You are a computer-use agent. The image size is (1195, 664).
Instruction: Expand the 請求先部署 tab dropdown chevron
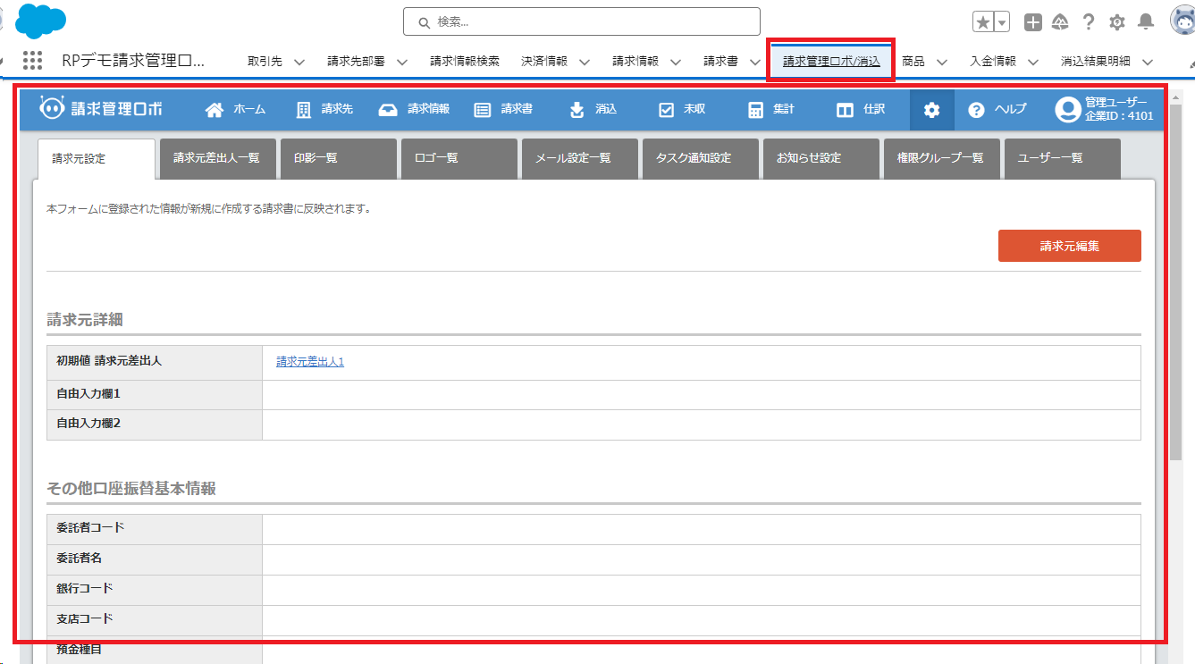click(x=402, y=62)
